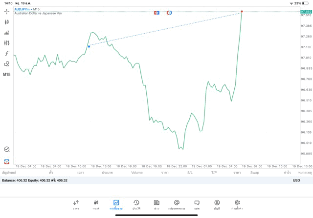The image size is (313, 218).
Task: Tap the flag icon at sidebar bottom
Action: pos(7,161)
